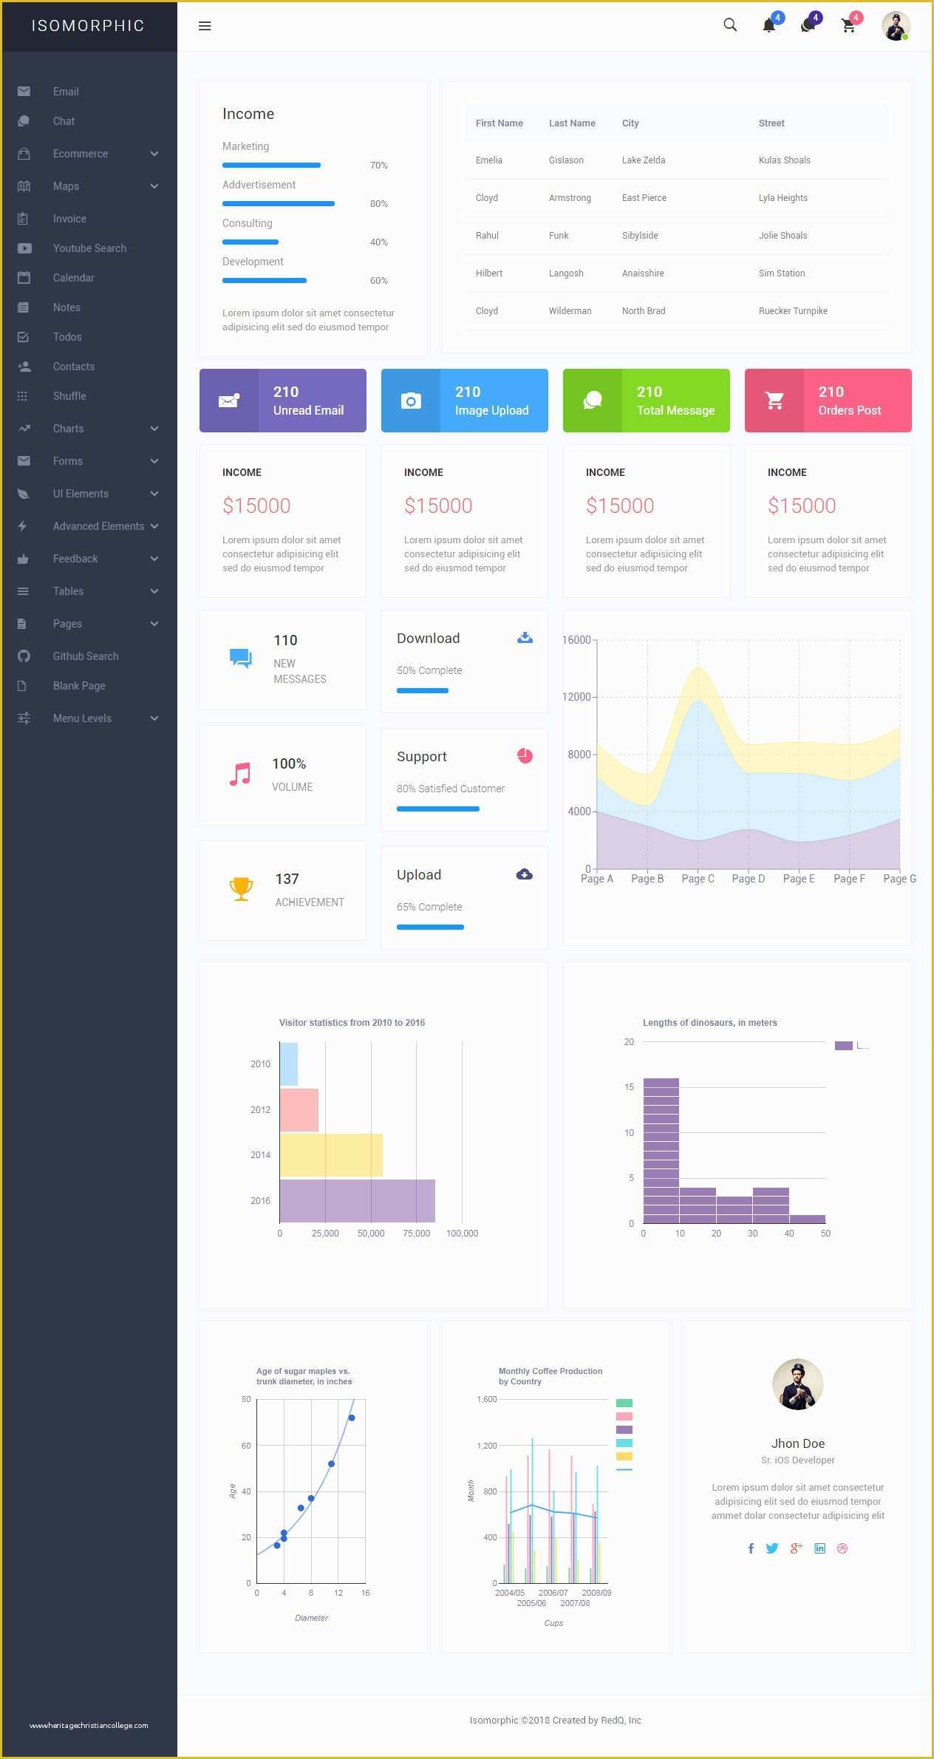934x1759 pixels.
Task: Open Jhon Doe's Twitter icon
Action: [x=772, y=1548]
